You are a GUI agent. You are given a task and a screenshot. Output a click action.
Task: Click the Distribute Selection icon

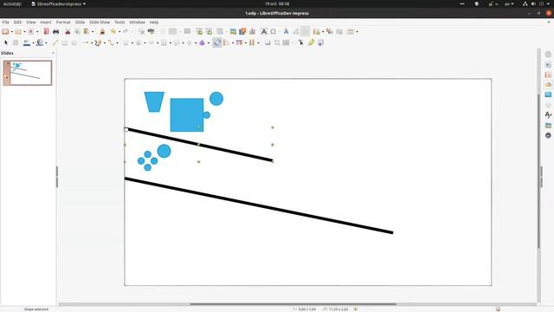pyautogui.click(x=252, y=42)
